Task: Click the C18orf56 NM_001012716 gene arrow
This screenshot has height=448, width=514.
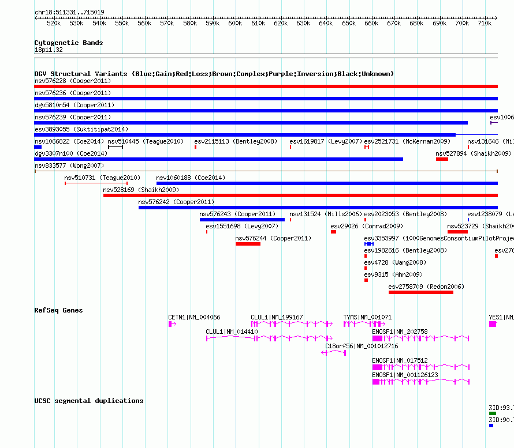Action: point(334,353)
